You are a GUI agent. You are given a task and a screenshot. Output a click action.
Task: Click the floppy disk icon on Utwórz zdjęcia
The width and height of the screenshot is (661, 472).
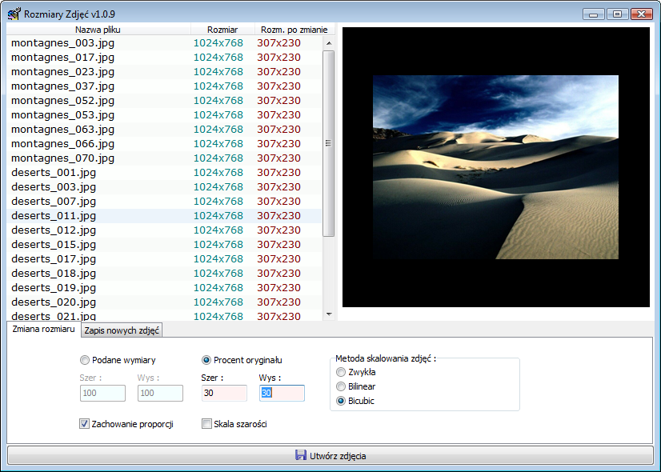point(301,455)
